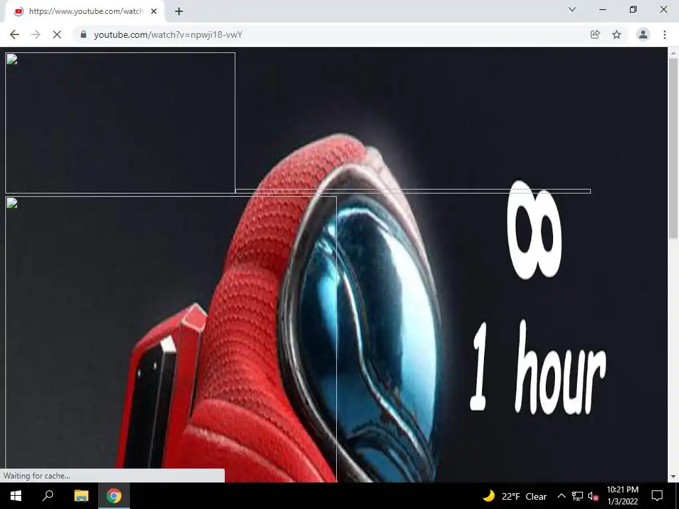
Task: Open a new tab with the plus button
Action: [179, 11]
